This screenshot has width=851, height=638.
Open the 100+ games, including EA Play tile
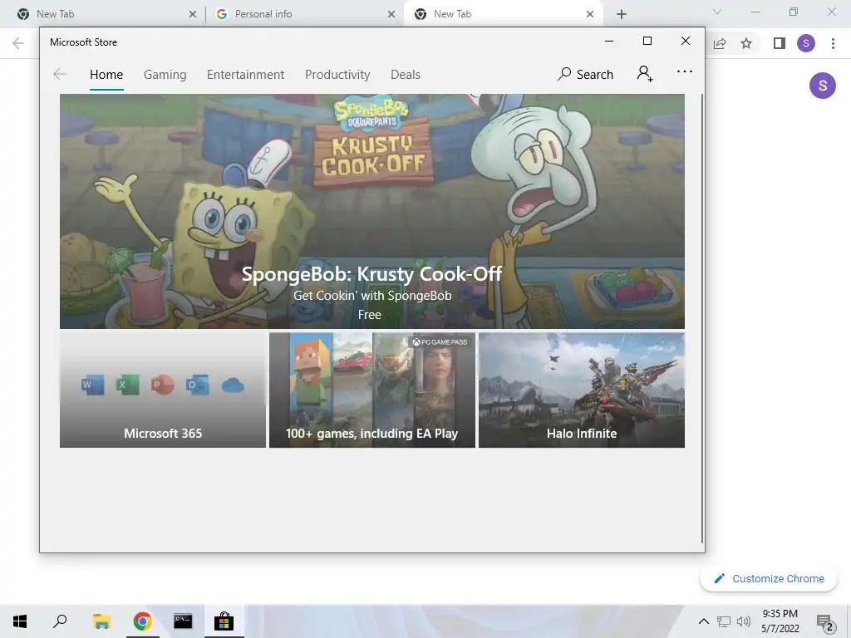(372, 390)
